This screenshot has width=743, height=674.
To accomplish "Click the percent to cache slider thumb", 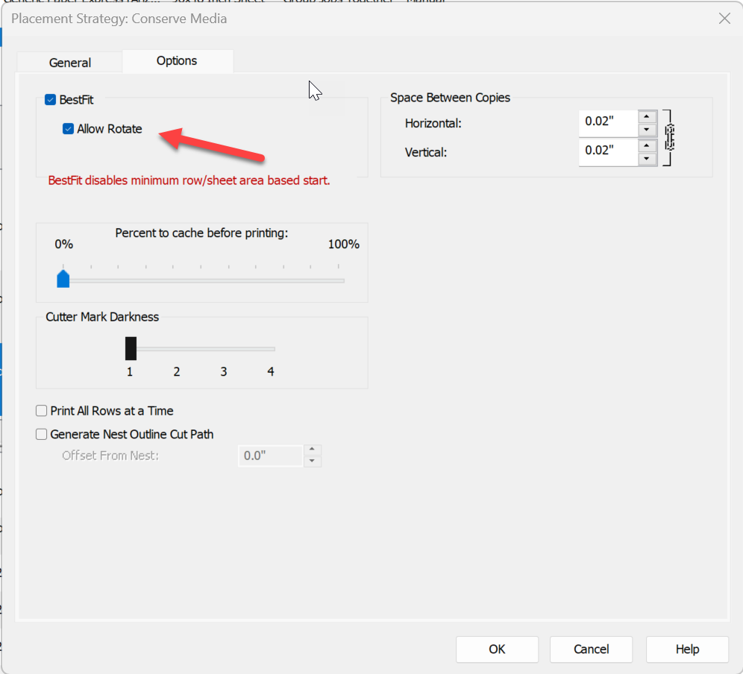I will click(63, 279).
